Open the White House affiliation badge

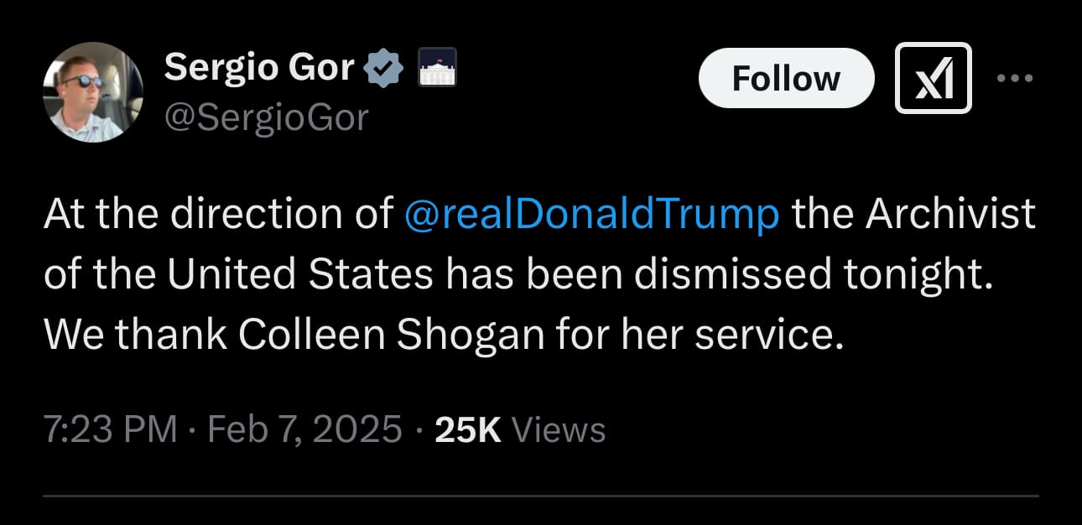[435, 67]
